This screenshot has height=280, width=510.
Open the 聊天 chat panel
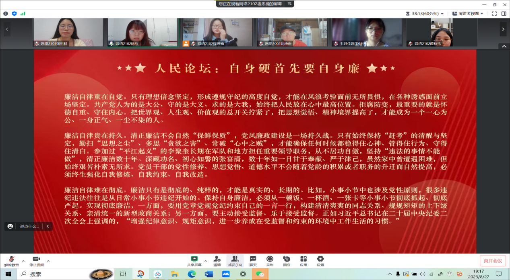[253, 261]
